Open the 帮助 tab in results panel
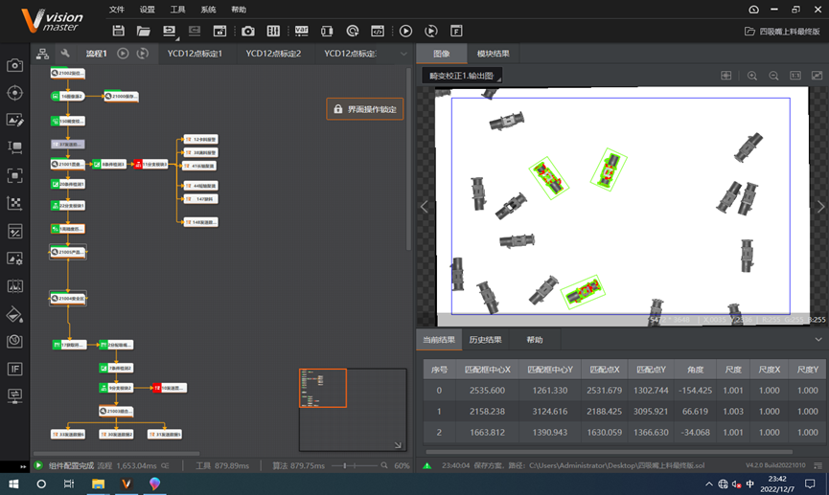Viewport: 829px width, 495px height. pos(535,340)
